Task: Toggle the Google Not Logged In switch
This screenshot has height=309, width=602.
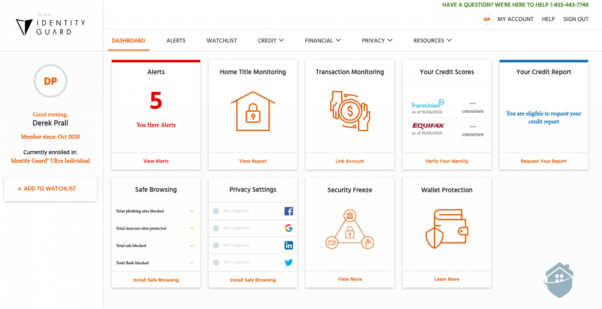Action: pyautogui.click(x=216, y=228)
